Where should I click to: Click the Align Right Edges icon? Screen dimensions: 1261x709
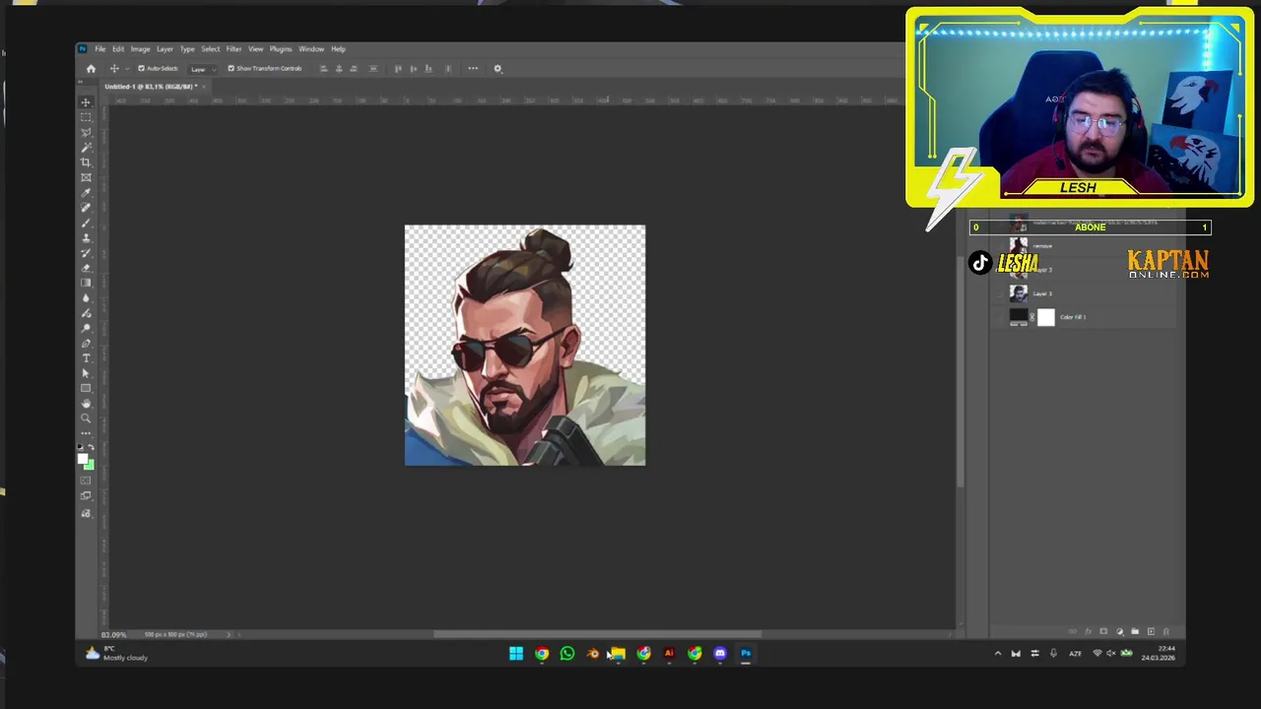click(x=353, y=68)
